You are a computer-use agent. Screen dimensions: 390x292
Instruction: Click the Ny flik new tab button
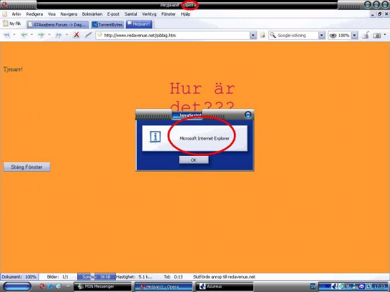tap(12, 23)
